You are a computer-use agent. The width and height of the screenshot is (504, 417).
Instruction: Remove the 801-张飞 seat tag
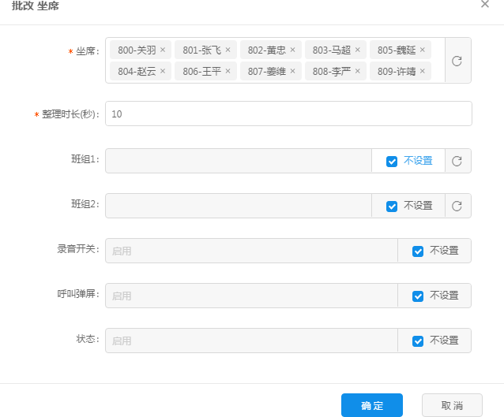228,50
